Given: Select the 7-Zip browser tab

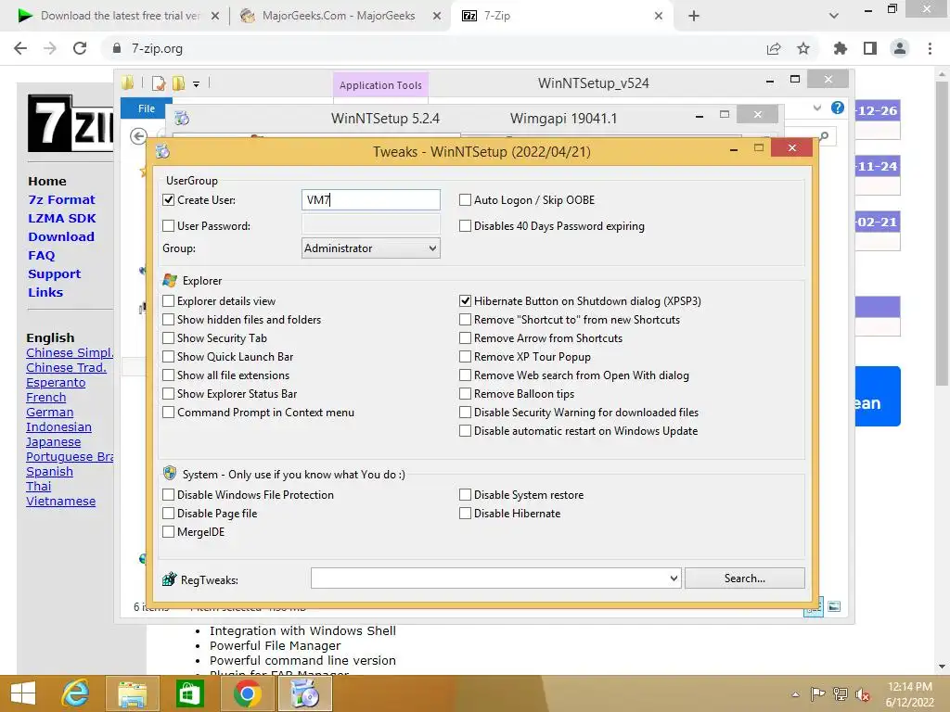Looking at the screenshot, I should [x=560, y=16].
